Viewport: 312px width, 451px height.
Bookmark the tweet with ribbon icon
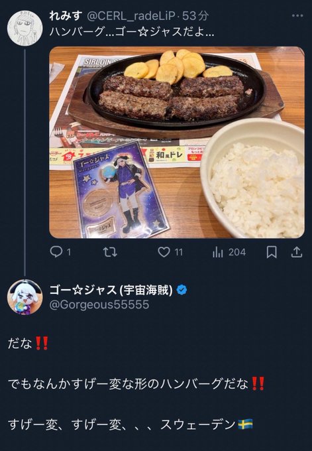pyautogui.click(x=272, y=252)
